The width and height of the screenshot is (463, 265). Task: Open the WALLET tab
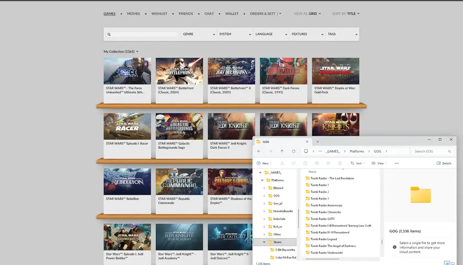click(232, 14)
